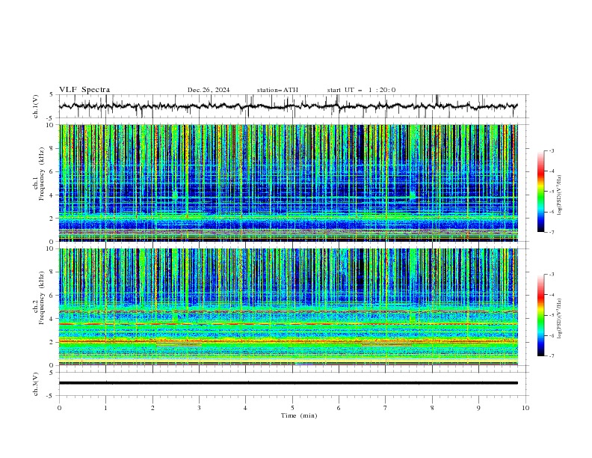The height and width of the screenshot is (458, 592).
Task: Click the lower PSD color scale bar
Action: click(x=541, y=315)
